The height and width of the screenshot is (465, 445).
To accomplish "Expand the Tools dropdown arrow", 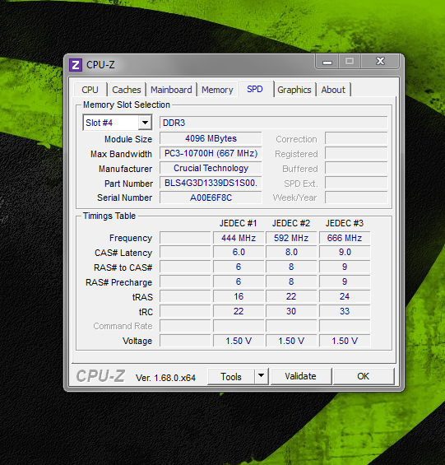I will [261, 376].
